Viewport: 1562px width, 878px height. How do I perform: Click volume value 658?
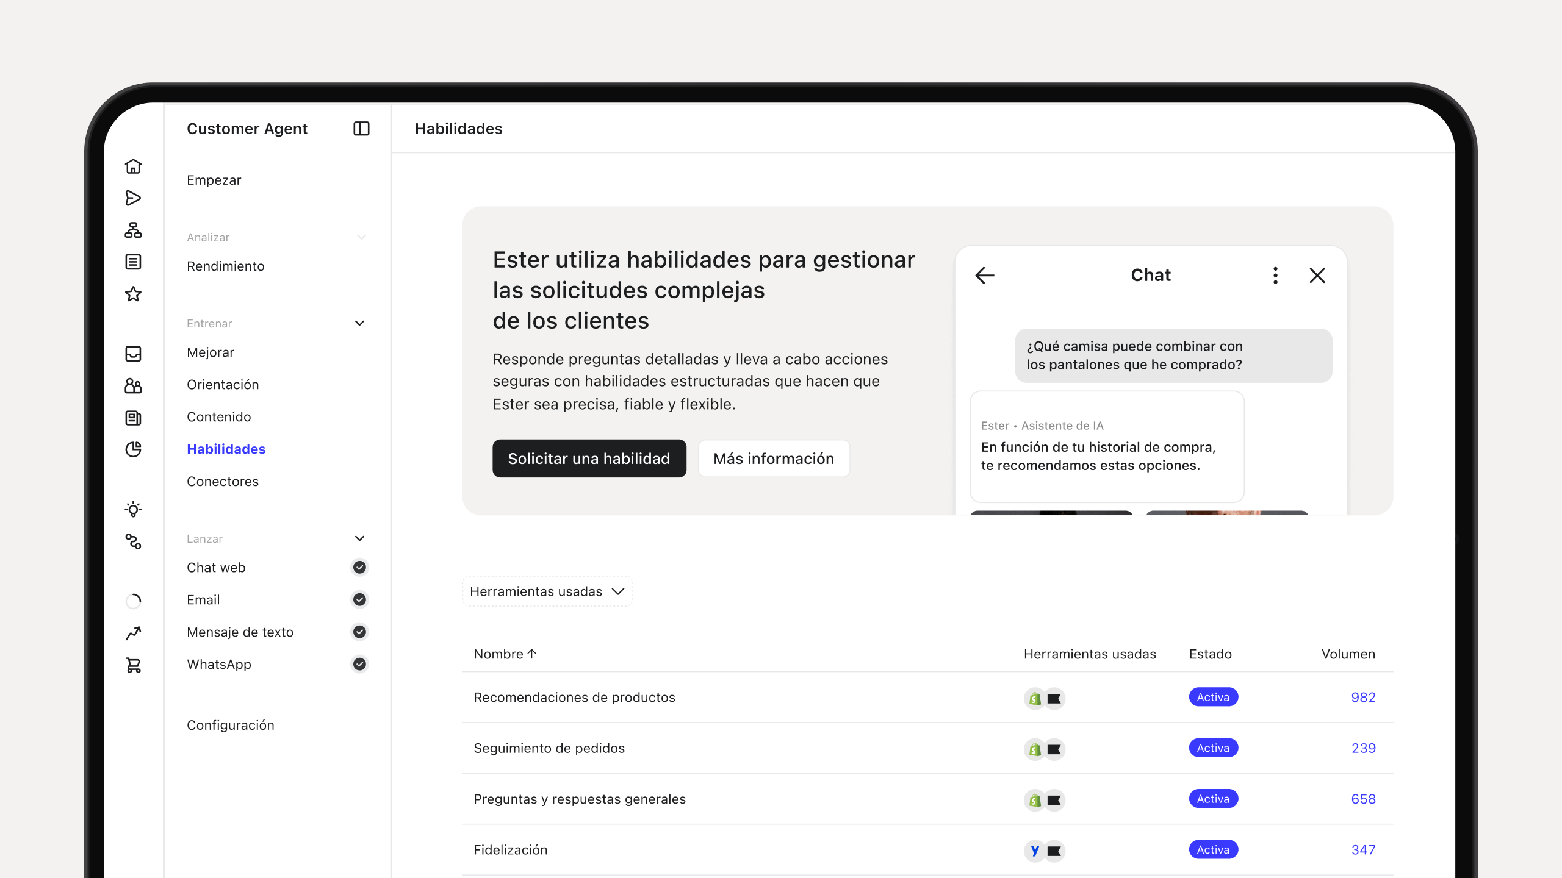point(1363,799)
